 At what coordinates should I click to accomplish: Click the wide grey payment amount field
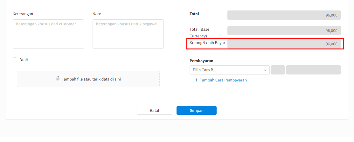(x=314, y=70)
